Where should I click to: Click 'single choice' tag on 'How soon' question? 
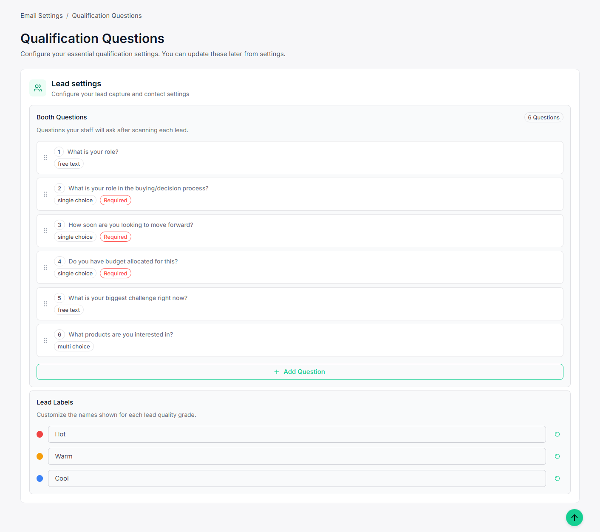pos(75,237)
